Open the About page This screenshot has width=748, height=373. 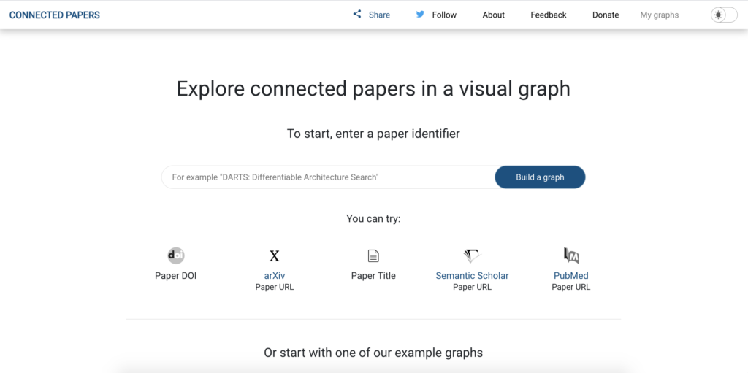(493, 15)
